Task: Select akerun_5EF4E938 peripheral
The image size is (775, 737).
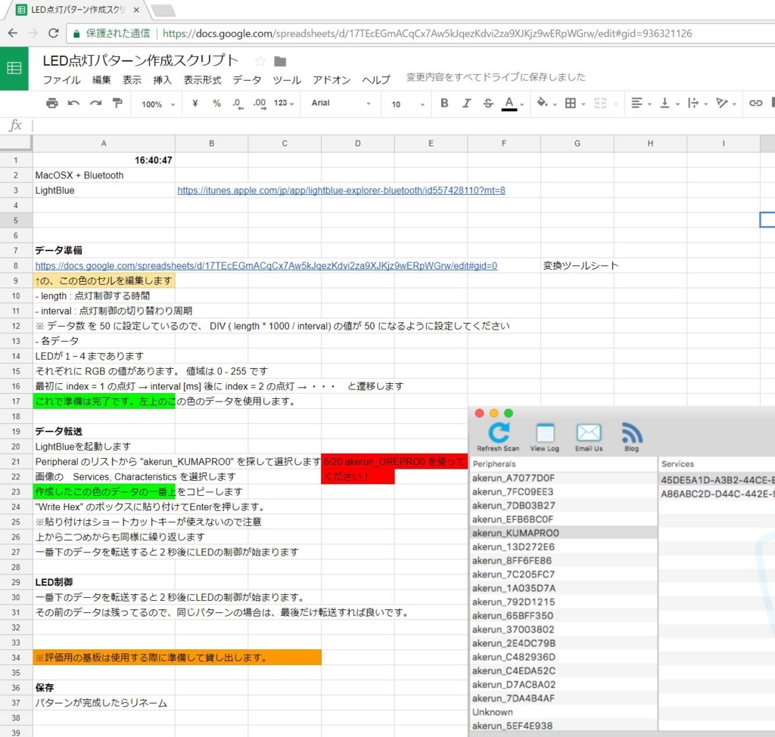Action: click(563, 726)
